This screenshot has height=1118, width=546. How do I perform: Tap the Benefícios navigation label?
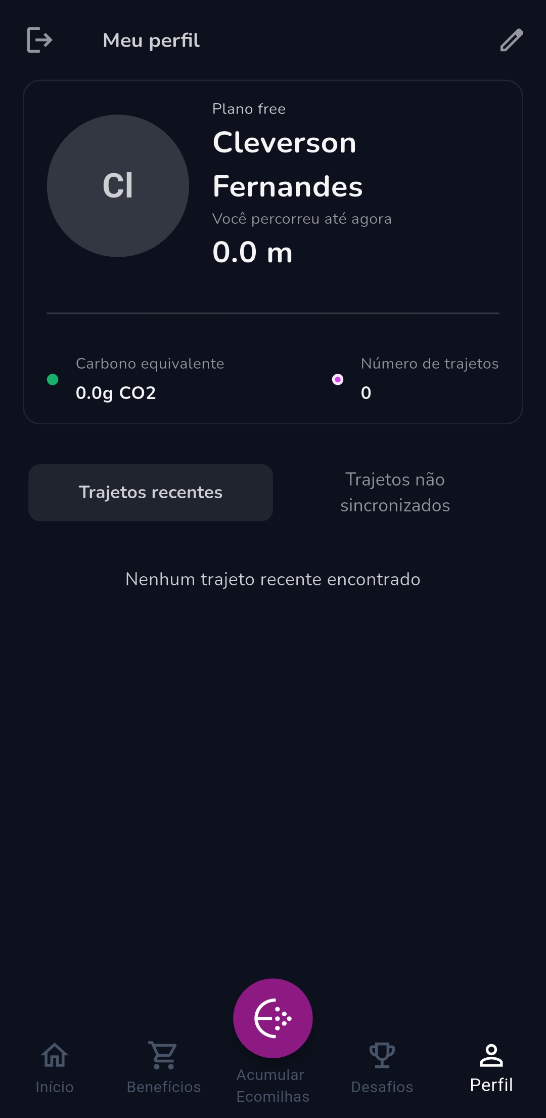click(x=164, y=1087)
